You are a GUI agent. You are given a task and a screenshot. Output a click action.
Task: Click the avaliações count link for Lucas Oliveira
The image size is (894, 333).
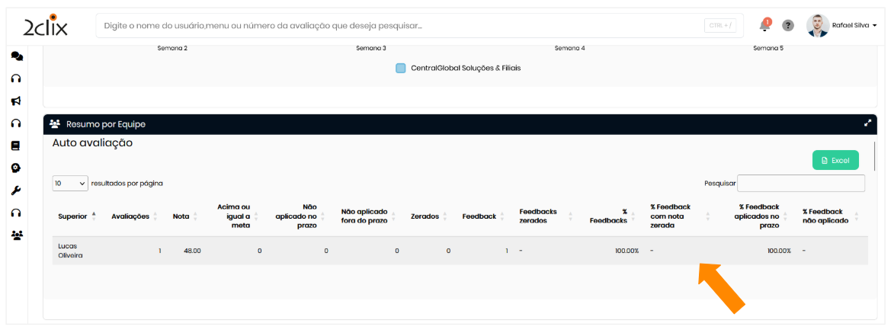160,251
